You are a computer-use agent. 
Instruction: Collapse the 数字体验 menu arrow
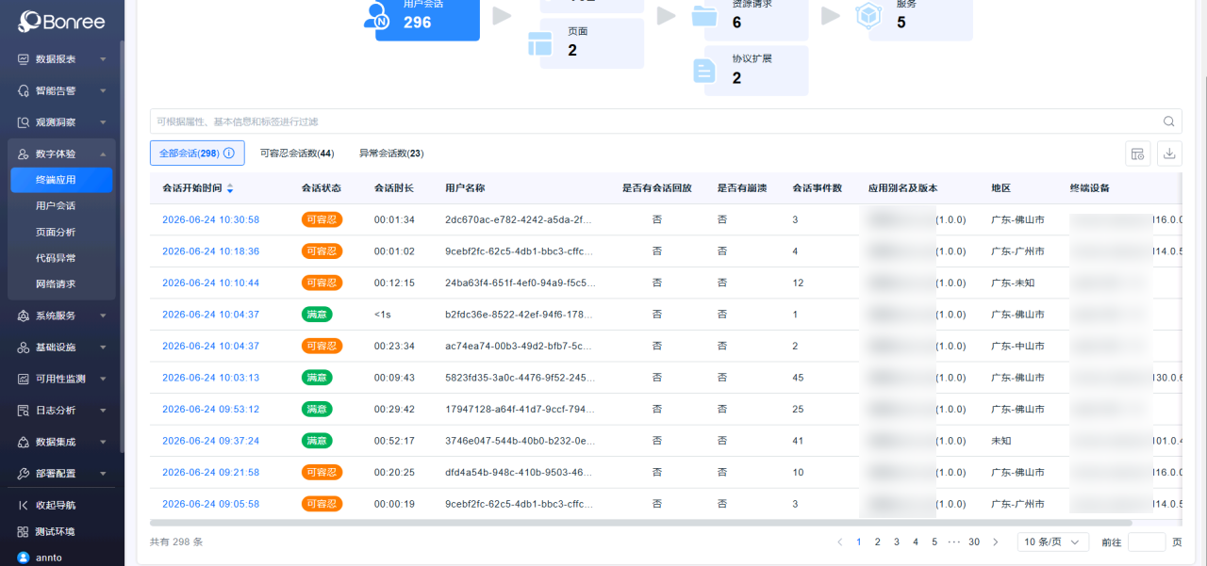(x=103, y=154)
